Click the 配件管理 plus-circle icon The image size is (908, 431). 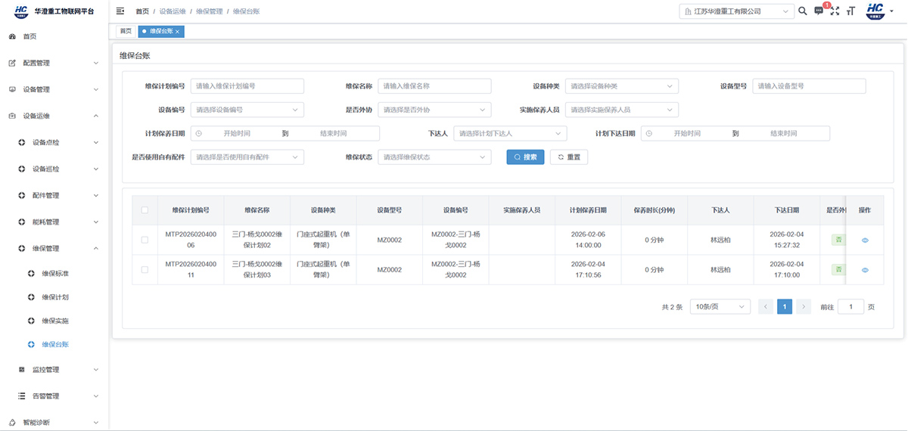[22, 195]
